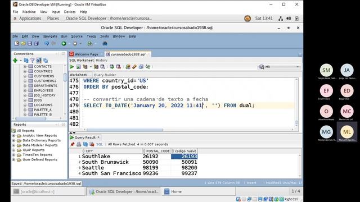The image size is (360, 202).
Task: Open the Explain Plan dropdown arrow
Action: (x=91, y=67)
